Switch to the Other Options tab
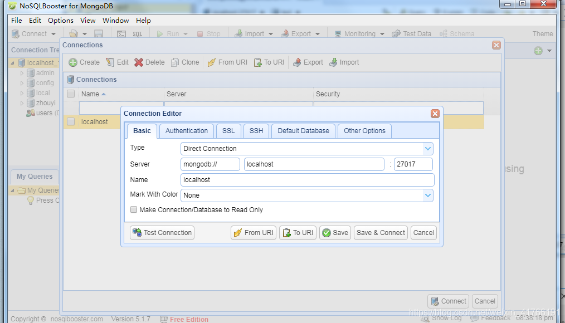Image resolution: width=565 pixels, height=323 pixels. click(364, 131)
